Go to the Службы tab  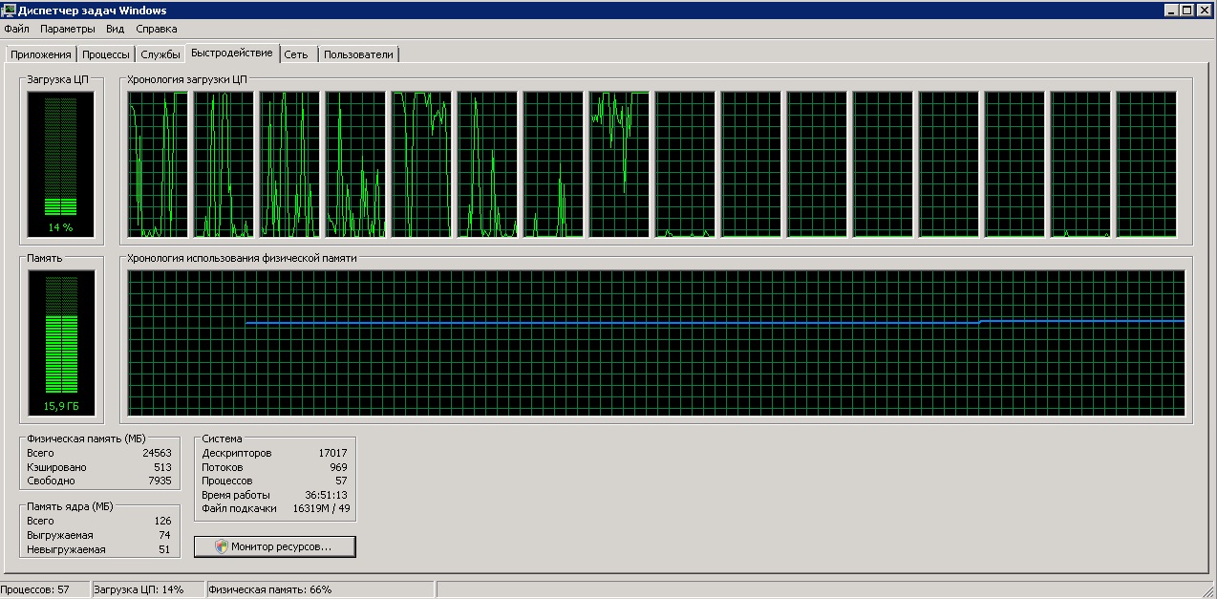pos(160,54)
